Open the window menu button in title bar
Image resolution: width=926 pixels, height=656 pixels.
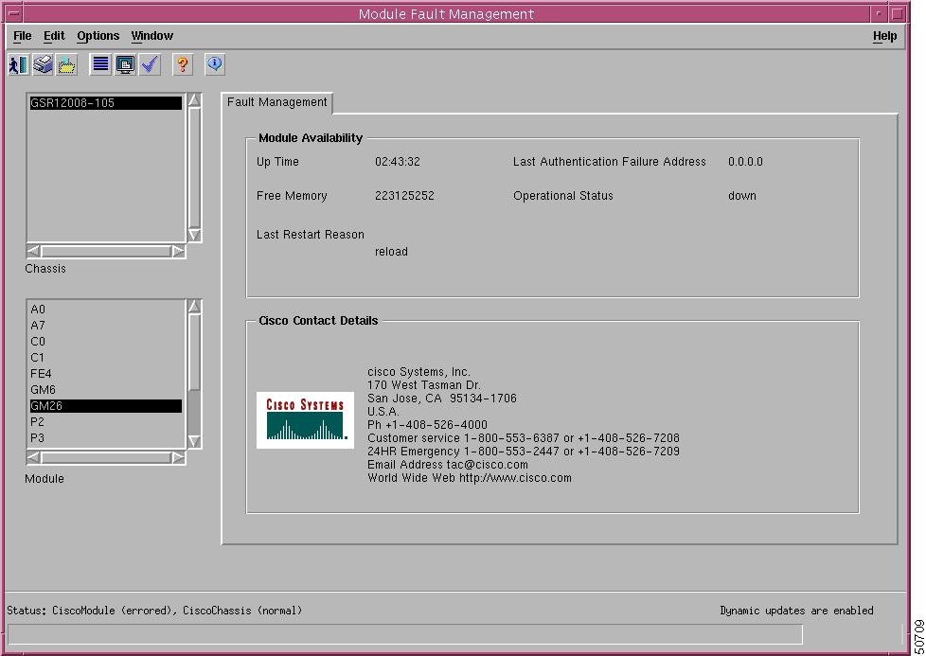pos(13,13)
